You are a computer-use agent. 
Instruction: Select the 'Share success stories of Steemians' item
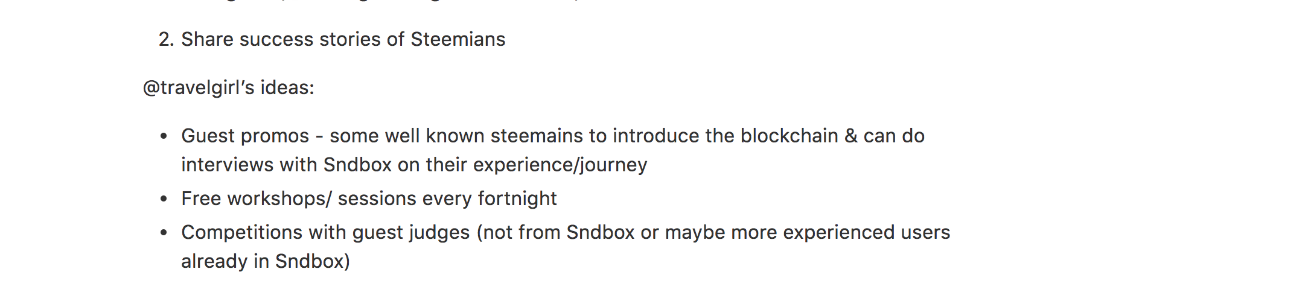pos(343,39)
